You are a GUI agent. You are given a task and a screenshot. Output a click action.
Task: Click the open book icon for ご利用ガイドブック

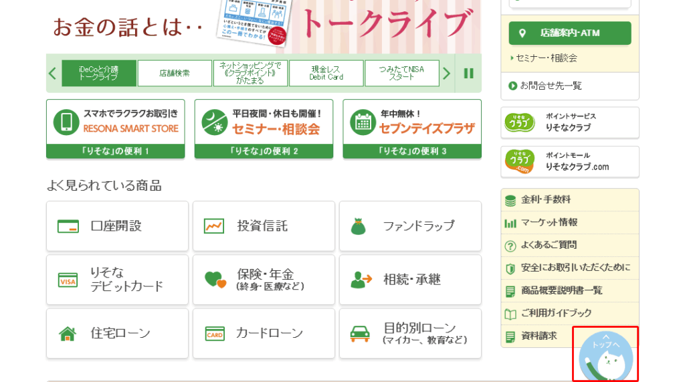click(x=510, y=314)
